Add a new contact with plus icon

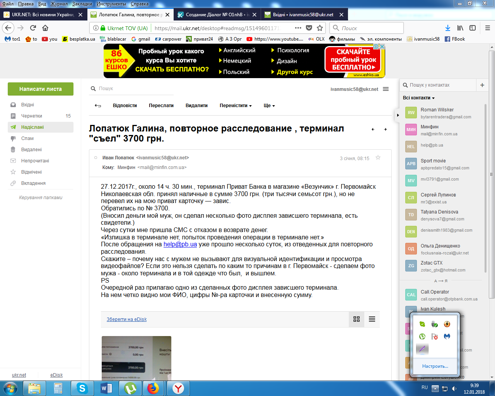(x=482, y=85)
